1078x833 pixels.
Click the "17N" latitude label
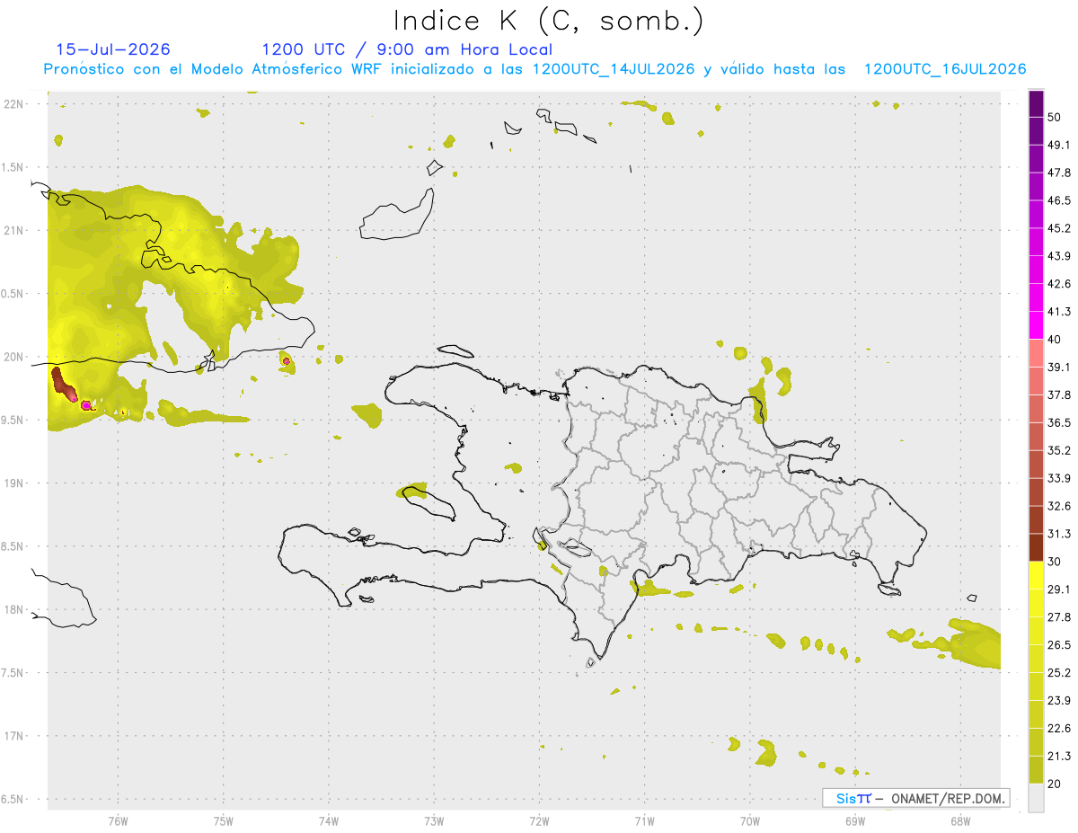(13, 736)
